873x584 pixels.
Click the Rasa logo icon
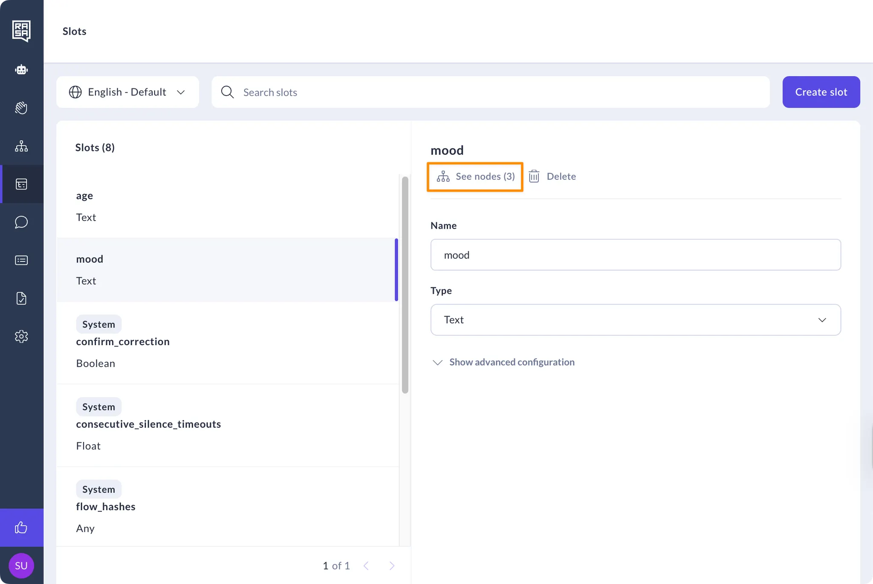coord(21,31)
